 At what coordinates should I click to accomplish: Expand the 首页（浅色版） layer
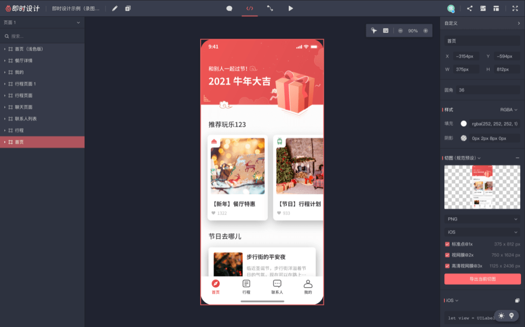click(x=5, y=49)
